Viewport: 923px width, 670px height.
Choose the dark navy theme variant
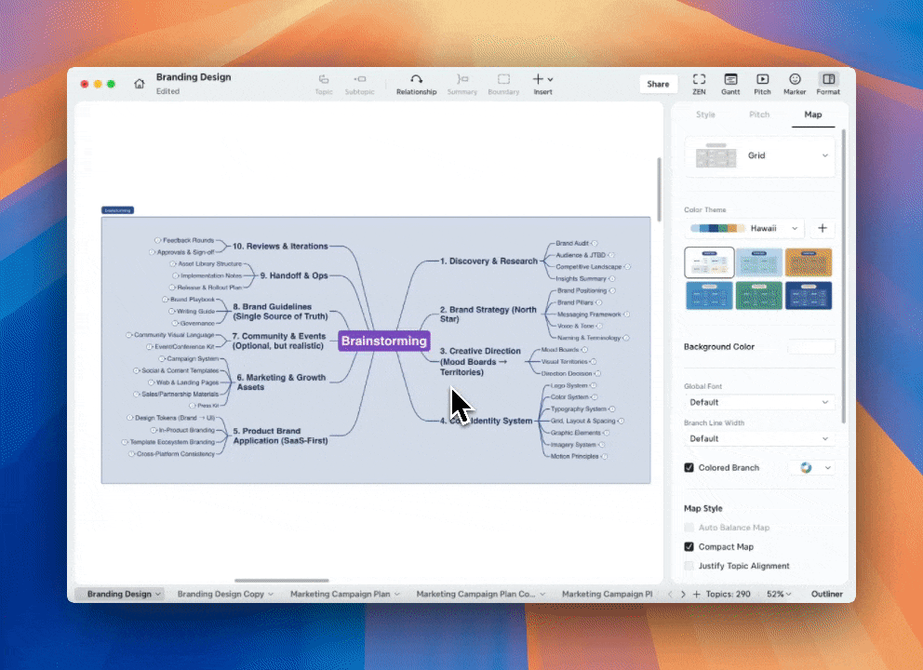click(809, 295)
